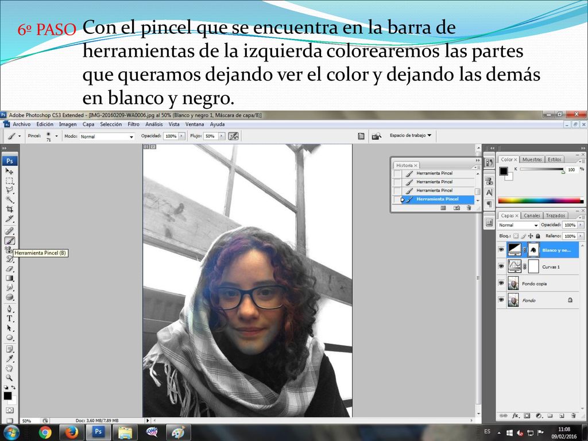588x441 pixels.
Task: Hide the Fondo background layer
Action: click(x=501, y=300)
